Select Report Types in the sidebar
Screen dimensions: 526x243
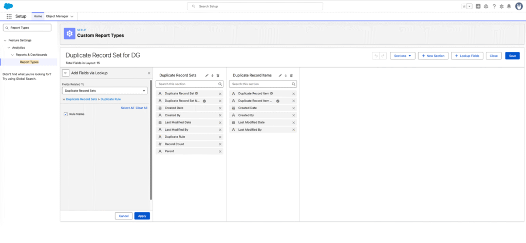pos(29,62)
